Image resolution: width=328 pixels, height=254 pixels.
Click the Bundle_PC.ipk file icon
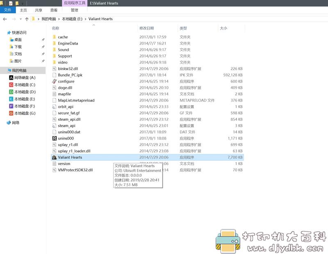(x=55, y=75)
